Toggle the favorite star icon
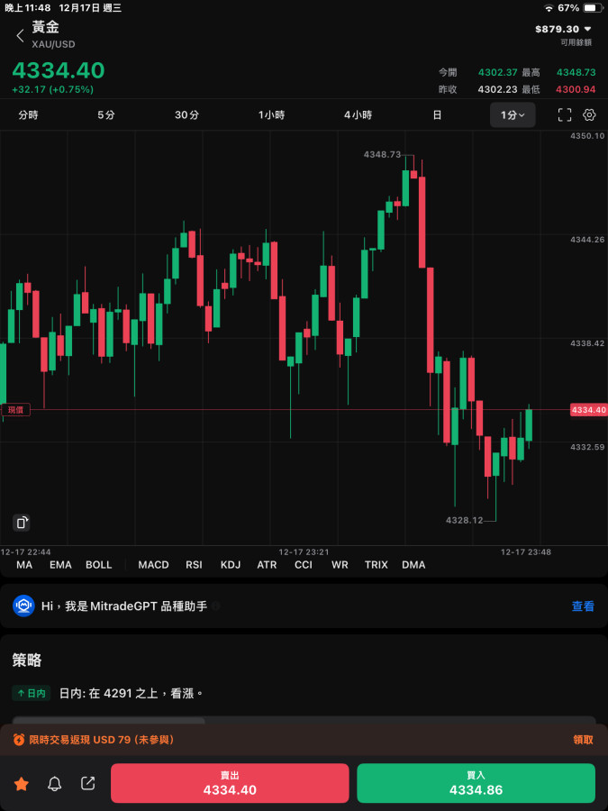 click(x=22, y=784)
